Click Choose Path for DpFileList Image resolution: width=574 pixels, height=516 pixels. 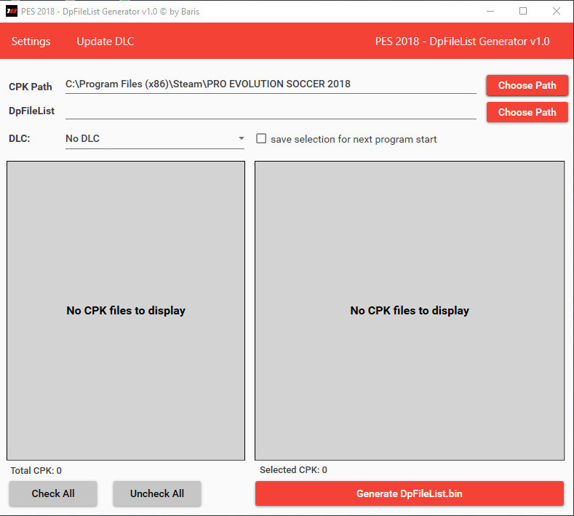(x=527, y=112)
